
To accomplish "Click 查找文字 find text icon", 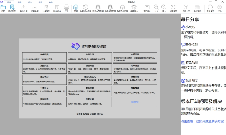I will click(210, 7).
